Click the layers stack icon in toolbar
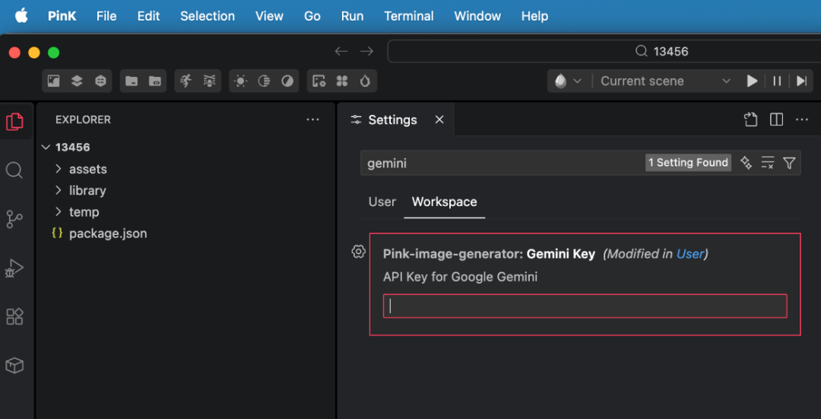821x419 pixels. (77, 81)
